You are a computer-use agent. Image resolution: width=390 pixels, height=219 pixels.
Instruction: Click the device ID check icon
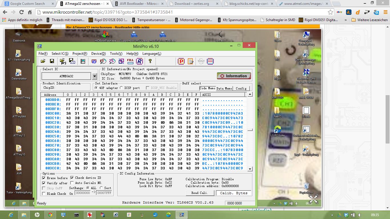coord(93,61)
